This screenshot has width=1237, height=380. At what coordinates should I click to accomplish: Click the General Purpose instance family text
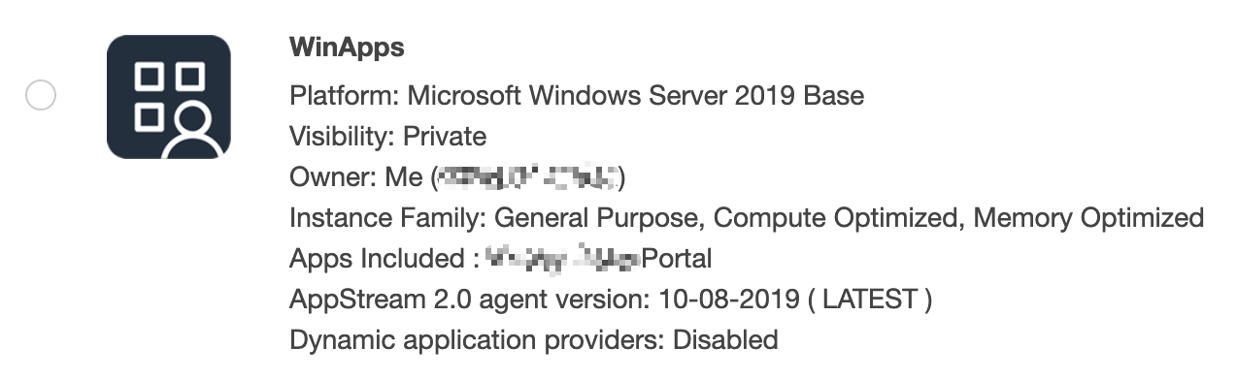pyautogui.click(x=603, y=218)
